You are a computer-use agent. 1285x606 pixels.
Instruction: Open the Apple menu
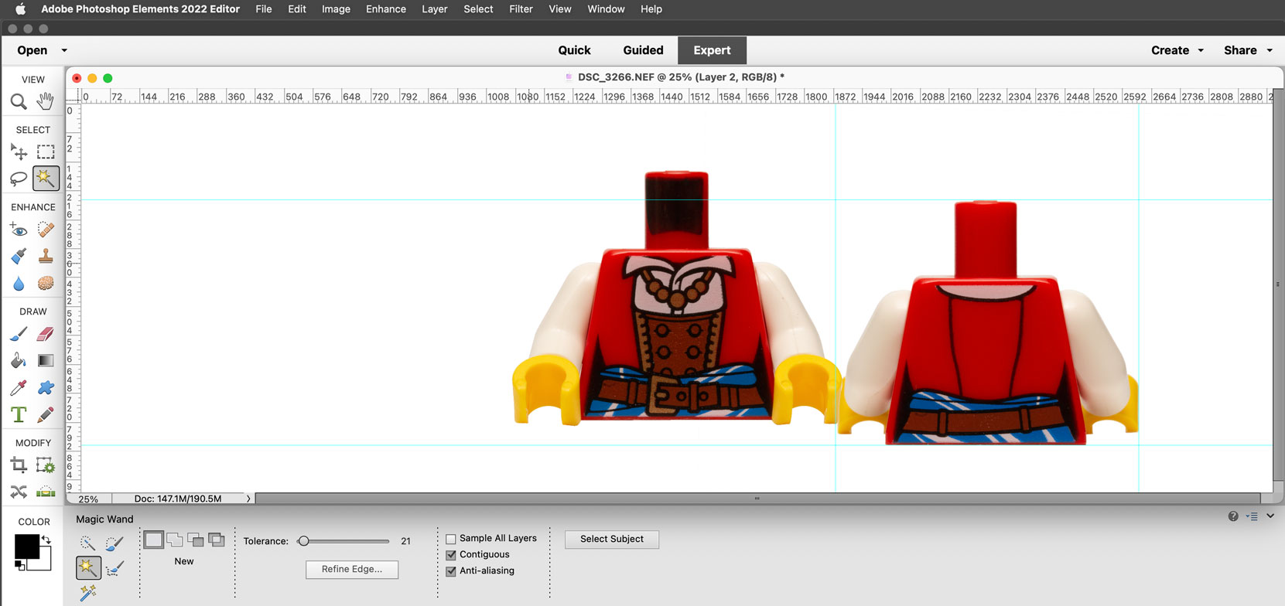tap(21, 9)
